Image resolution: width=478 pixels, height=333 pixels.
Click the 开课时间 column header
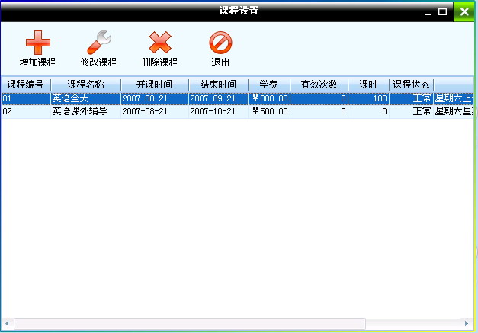(154, 85)
